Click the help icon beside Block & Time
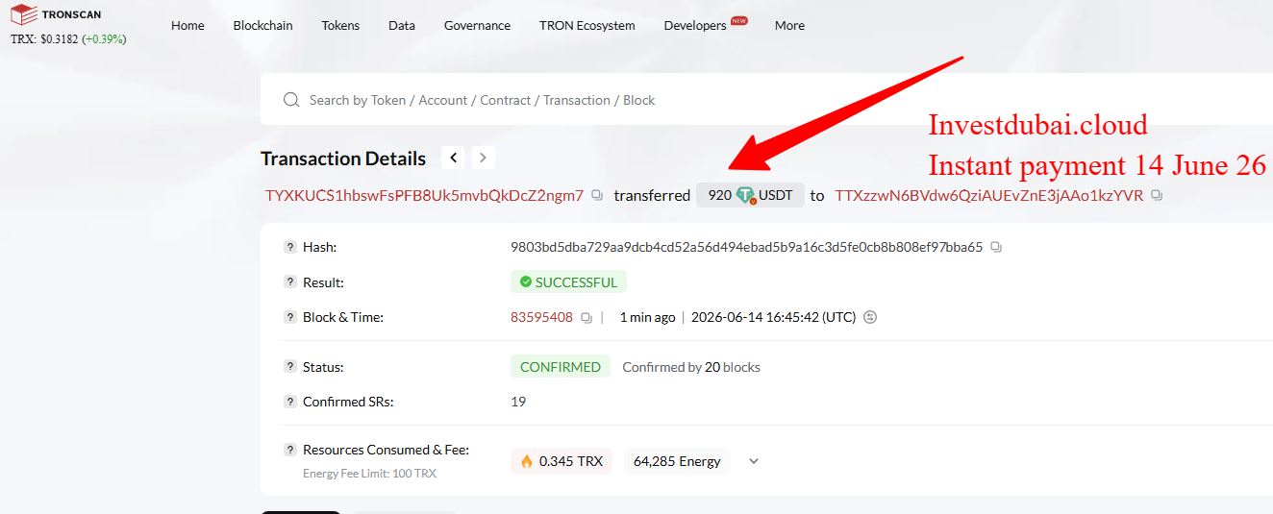This screenshot has height=514, width=1273. [290, 317]
